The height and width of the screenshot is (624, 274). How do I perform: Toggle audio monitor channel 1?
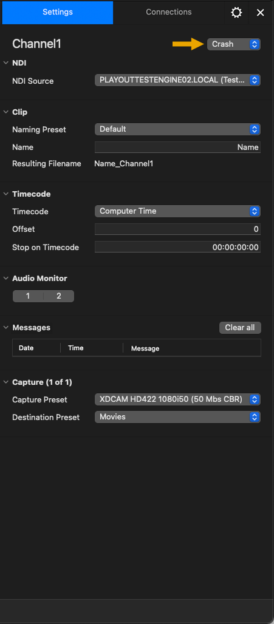click(x=28, y=296)
